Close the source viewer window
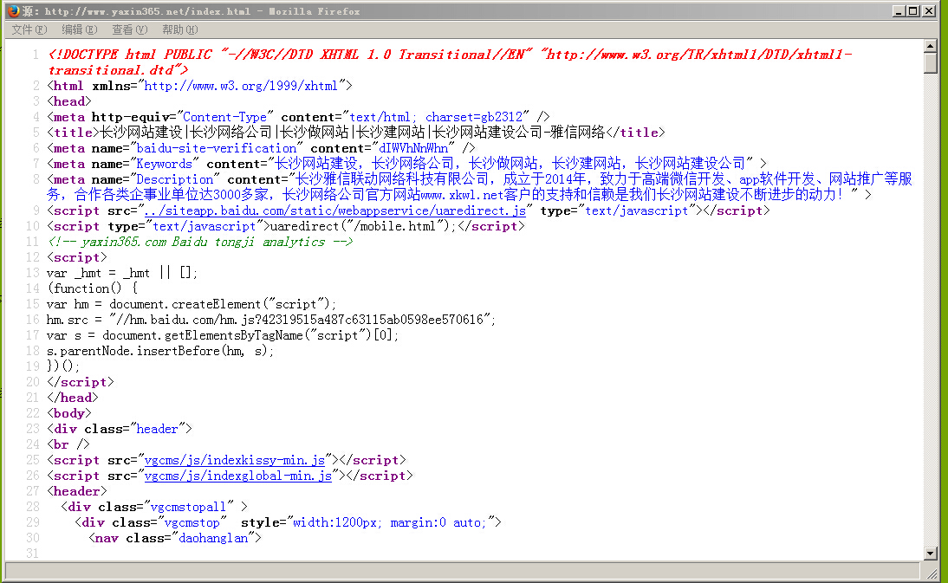Image resolution: width=948 pixels, height=583 pixels. (929, 11)
